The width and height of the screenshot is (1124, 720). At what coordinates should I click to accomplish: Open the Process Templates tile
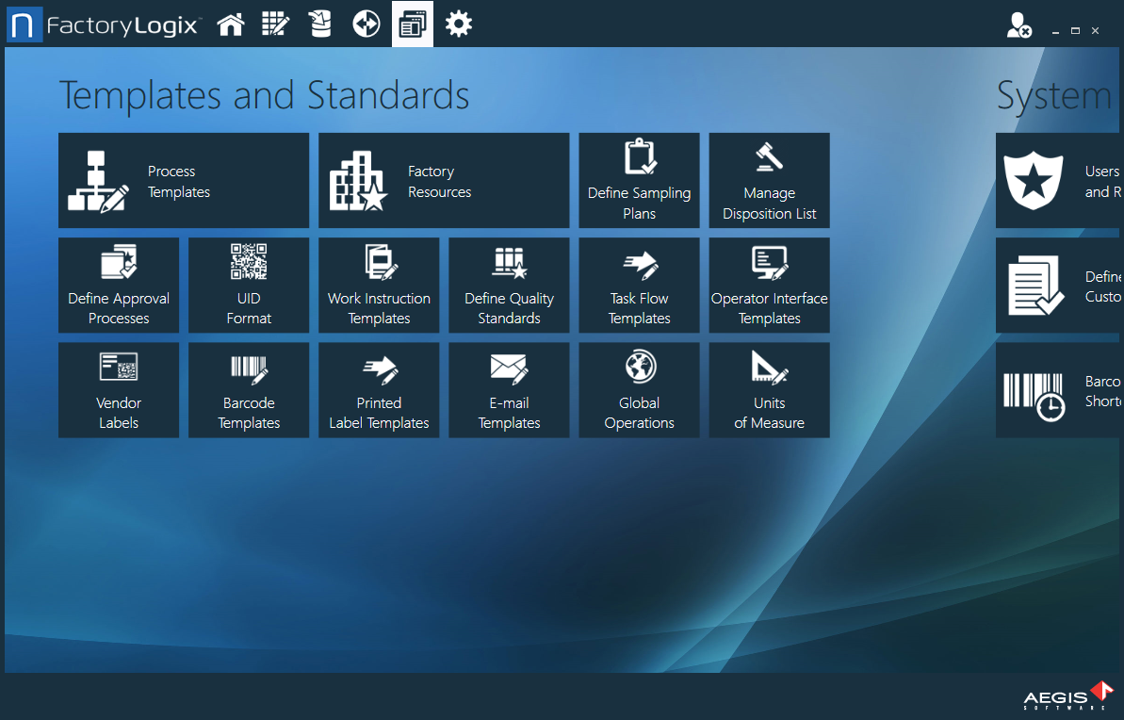(x=184, y=181)
